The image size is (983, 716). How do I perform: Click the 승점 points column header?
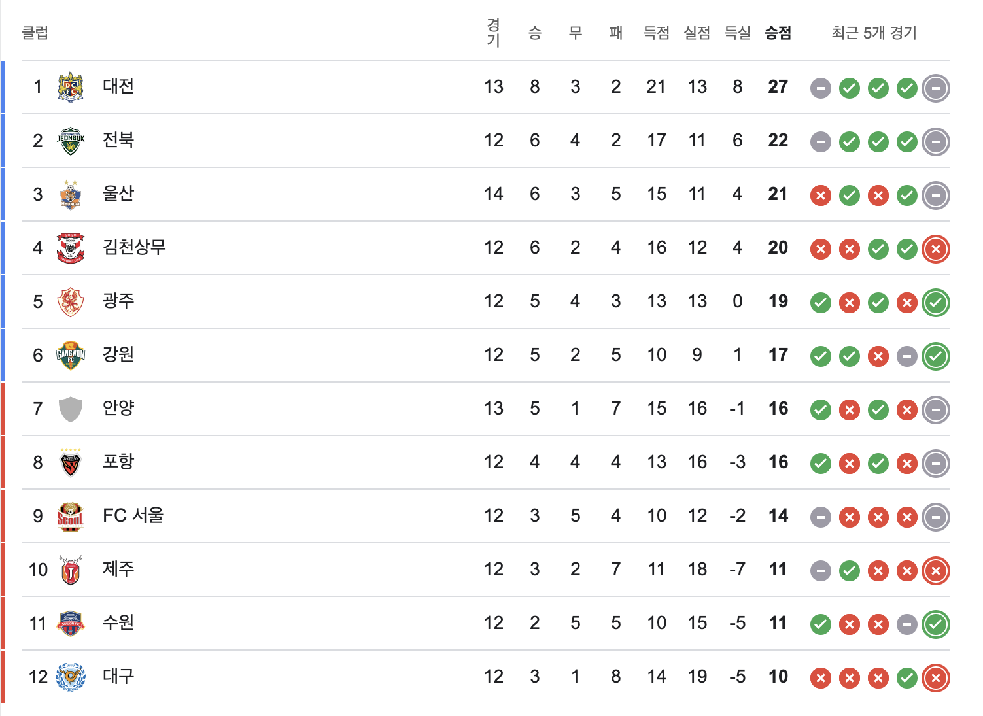(x=778, y=33)
